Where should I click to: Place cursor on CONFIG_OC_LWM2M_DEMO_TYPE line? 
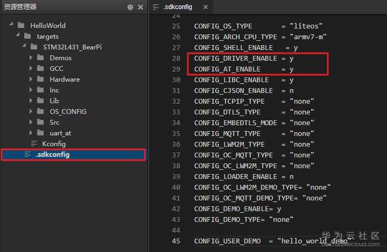(x=262, y=188)
